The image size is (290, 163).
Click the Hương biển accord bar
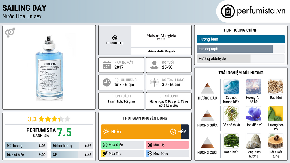[240, 39]
